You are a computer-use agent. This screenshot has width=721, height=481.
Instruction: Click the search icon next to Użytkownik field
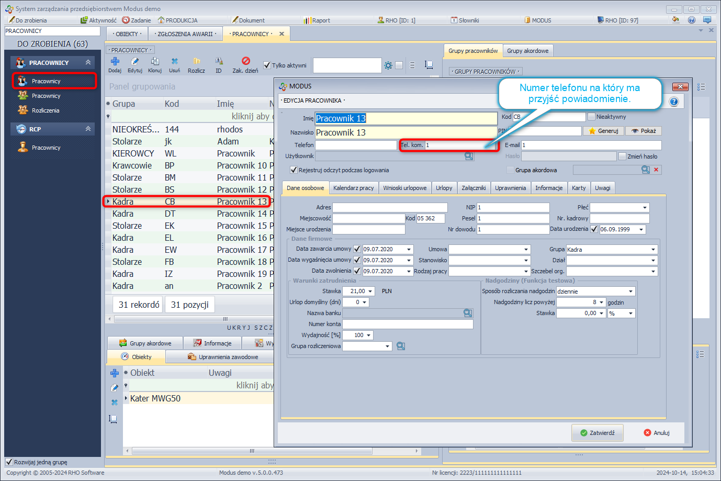click(469, 156)
